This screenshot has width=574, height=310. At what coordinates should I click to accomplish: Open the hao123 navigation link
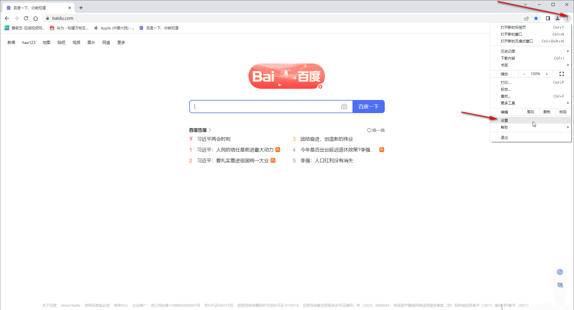(29, 42)
